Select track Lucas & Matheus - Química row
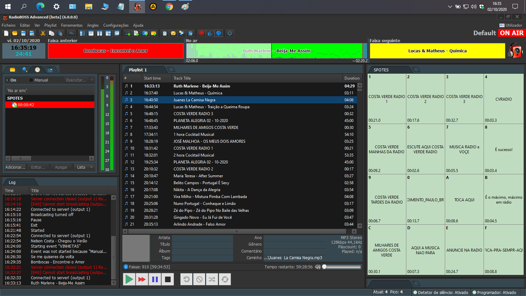Viewport: 526px width, 296px height. click(240, 93)
